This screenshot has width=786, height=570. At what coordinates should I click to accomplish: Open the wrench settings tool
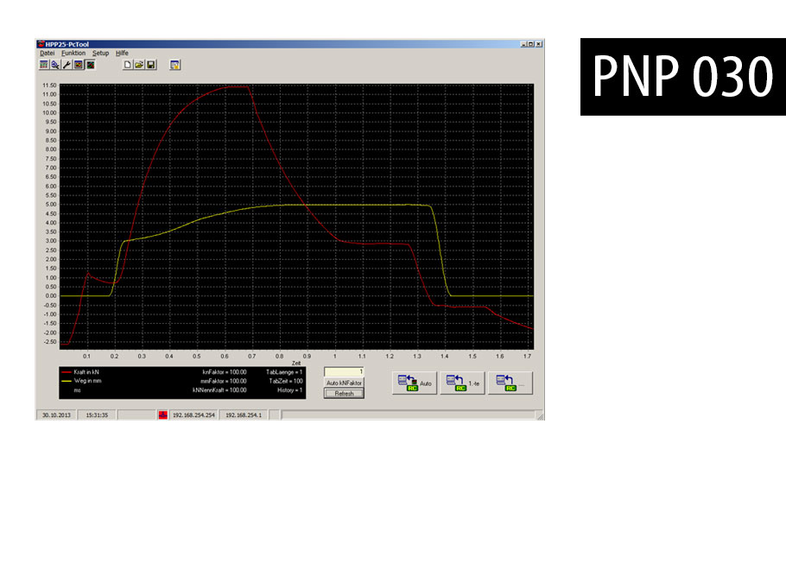(x=67, y=65)
